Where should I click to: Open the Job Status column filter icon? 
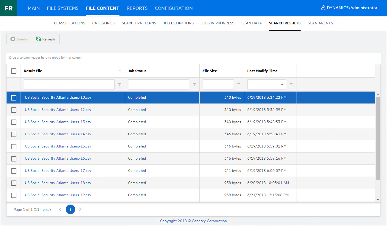(x=194, y=85)
